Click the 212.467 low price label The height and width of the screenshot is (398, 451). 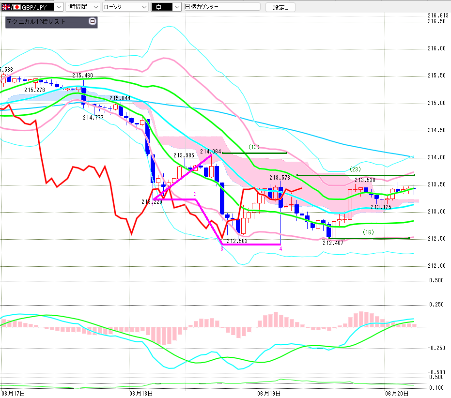tap(333, 243)
